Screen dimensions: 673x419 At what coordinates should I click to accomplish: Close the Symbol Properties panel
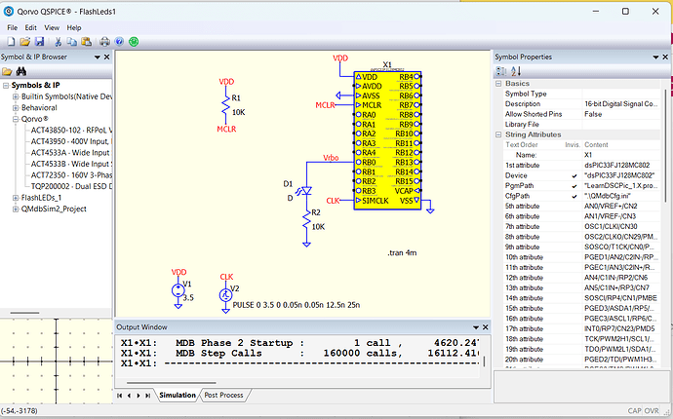pos(665,57)
